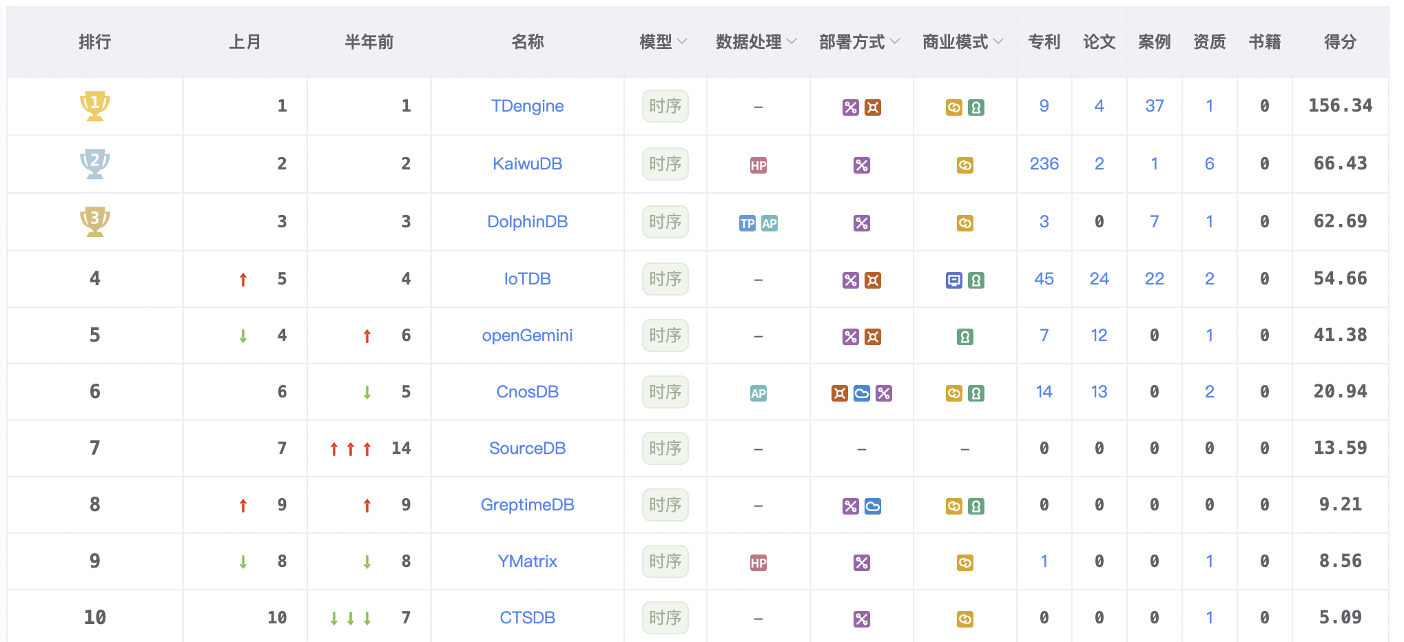Click IoTDB's blue business model icon

954,280
